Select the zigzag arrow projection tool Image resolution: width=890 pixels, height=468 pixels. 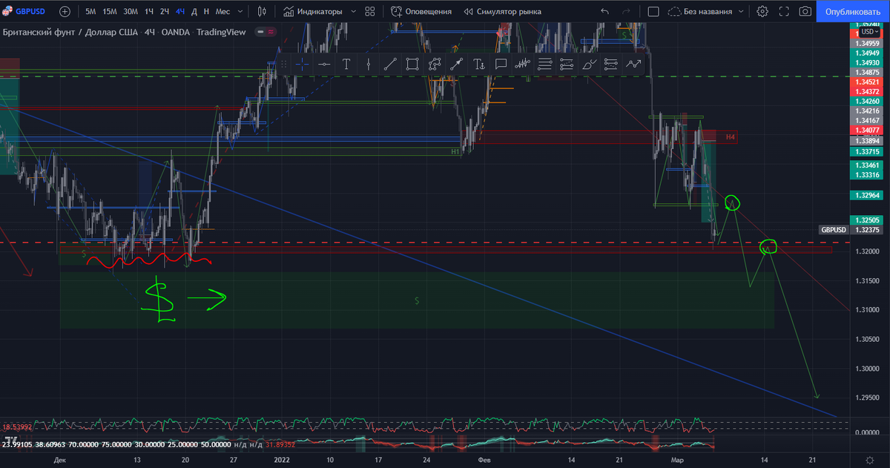(x=633, y=65)
